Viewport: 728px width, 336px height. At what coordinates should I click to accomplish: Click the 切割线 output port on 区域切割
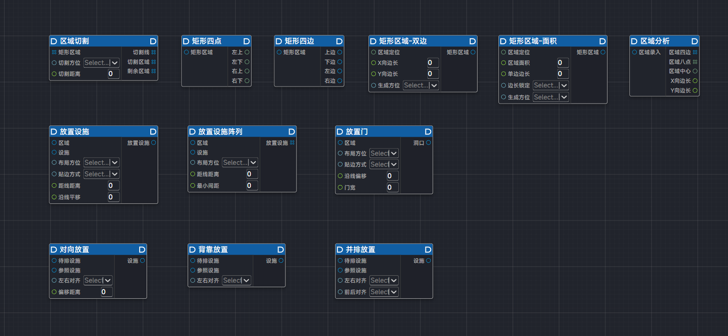tap(154, 52)
